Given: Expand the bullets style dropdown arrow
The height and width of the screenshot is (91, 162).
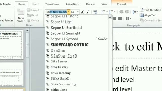Looking at the screenshot, I should pos(107,12).
